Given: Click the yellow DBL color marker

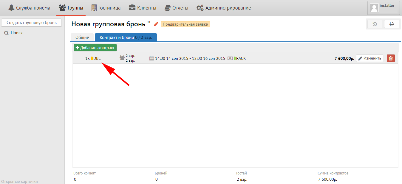Looking at the screenshot, I should click(x=92, y=58).
